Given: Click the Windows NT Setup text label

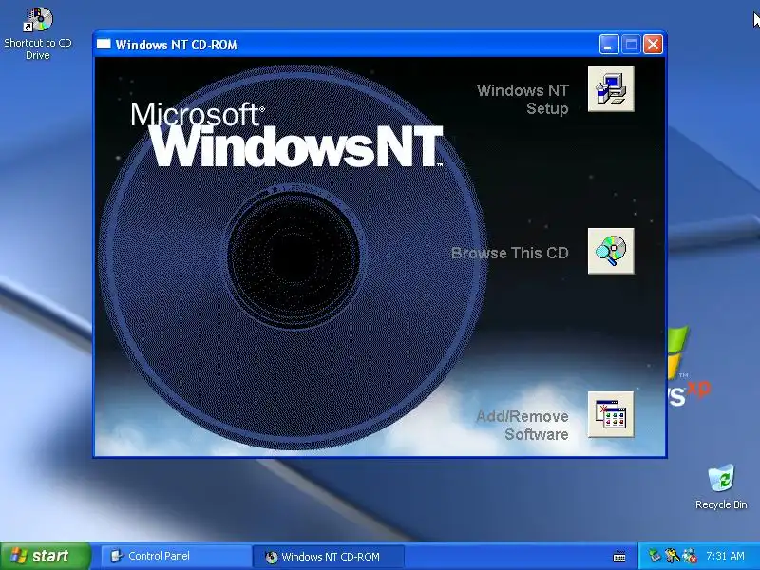Looking at the screenshot, I should [522, 100].
